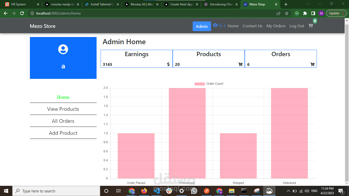Image resolution: width=349 pixels, height=196 pixels.
Task: Switch to the moutaz-nextjs tab
Action: 62,4
